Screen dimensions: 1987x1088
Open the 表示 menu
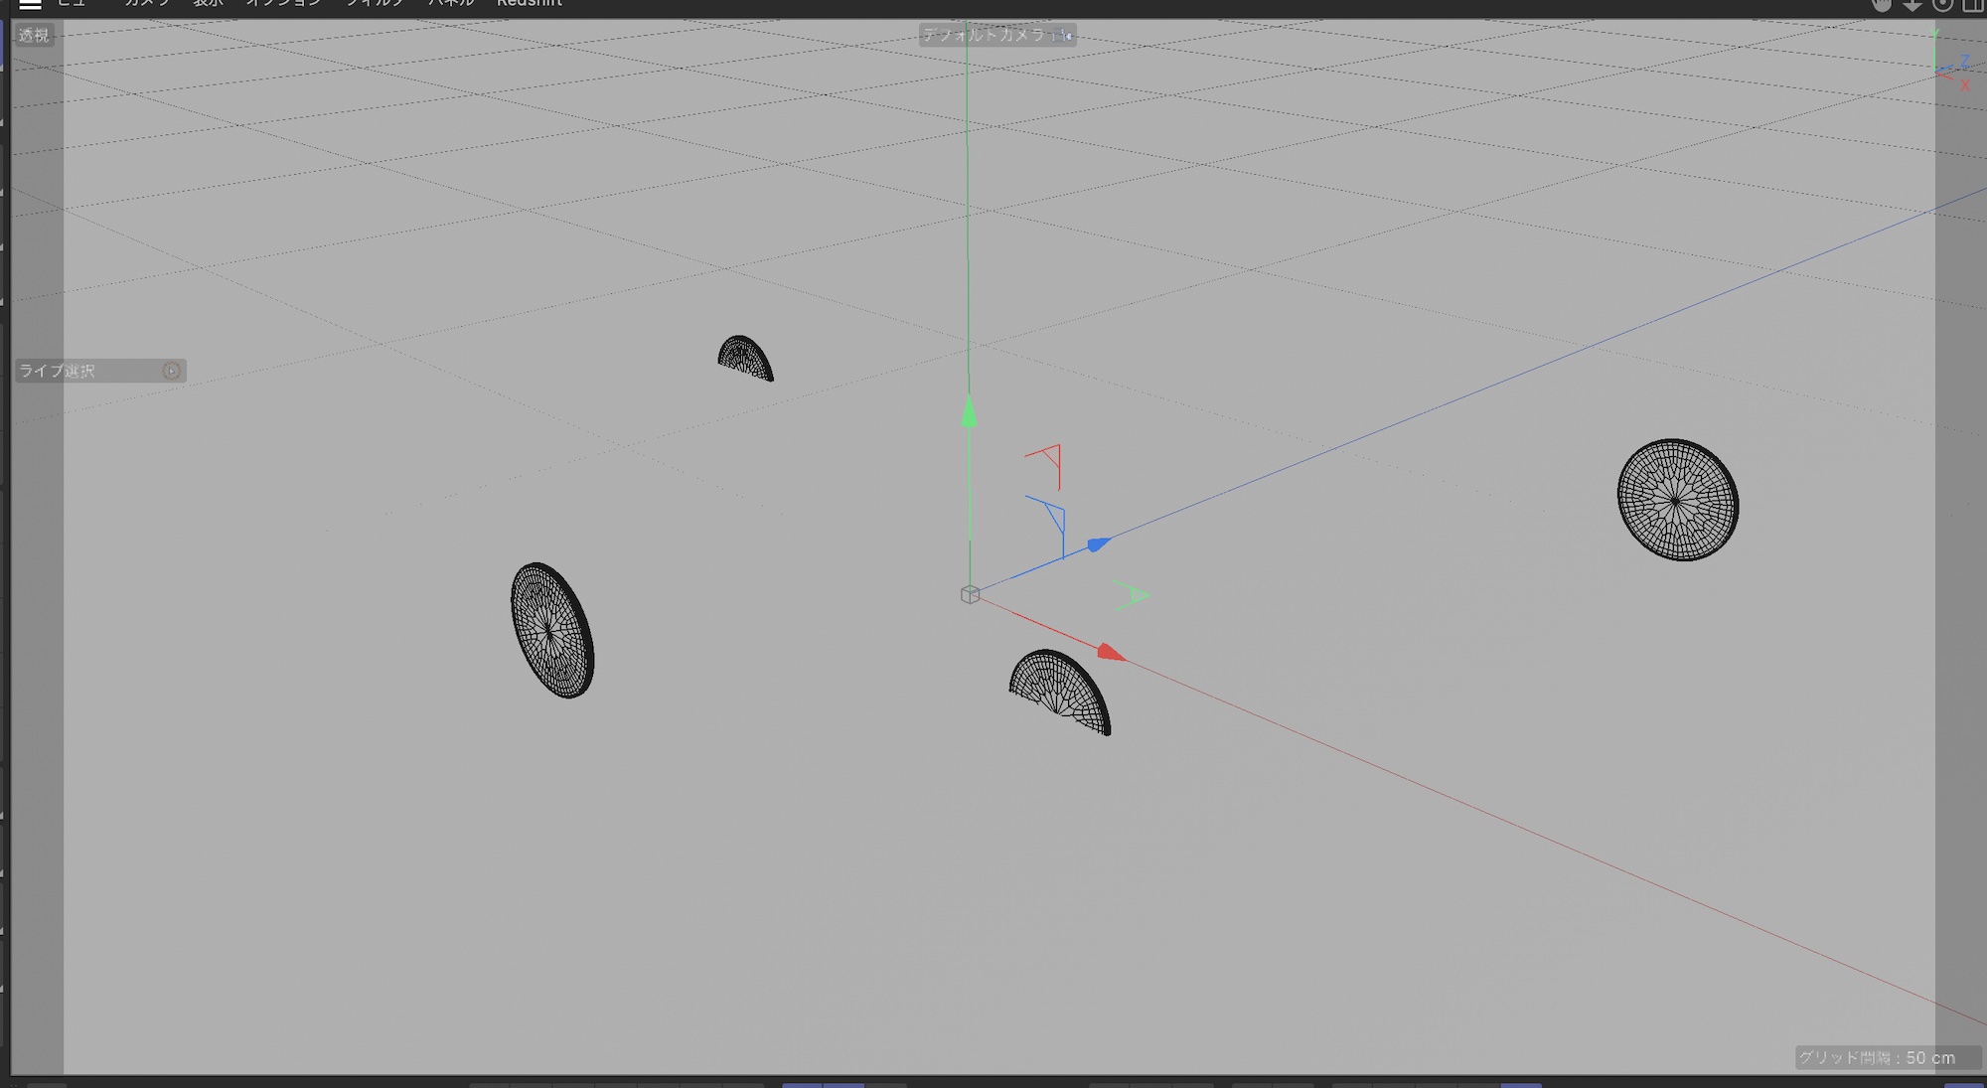click(209, 3)
